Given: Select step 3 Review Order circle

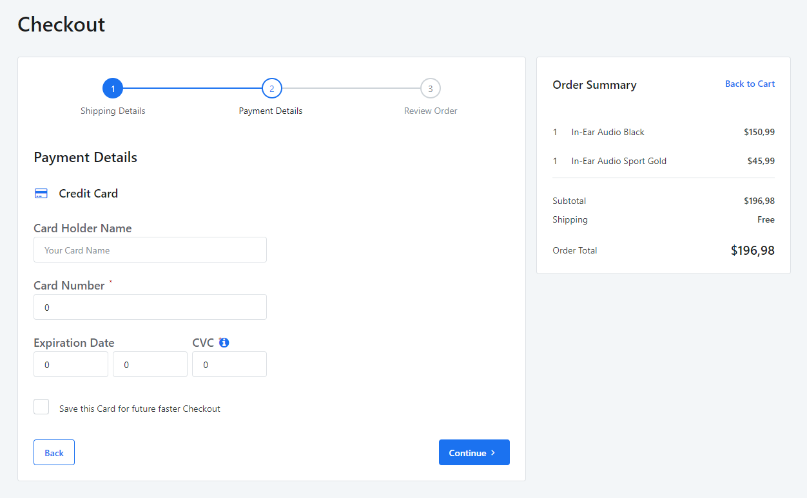Looking at the screenshot, I should (430, 88).
